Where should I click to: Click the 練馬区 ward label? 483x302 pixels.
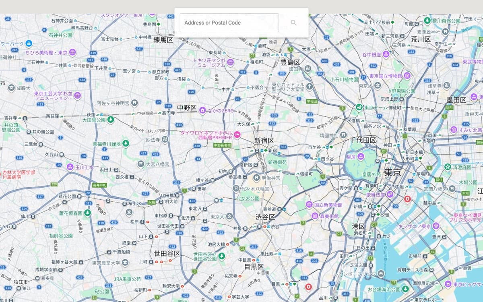pos(163,39)
